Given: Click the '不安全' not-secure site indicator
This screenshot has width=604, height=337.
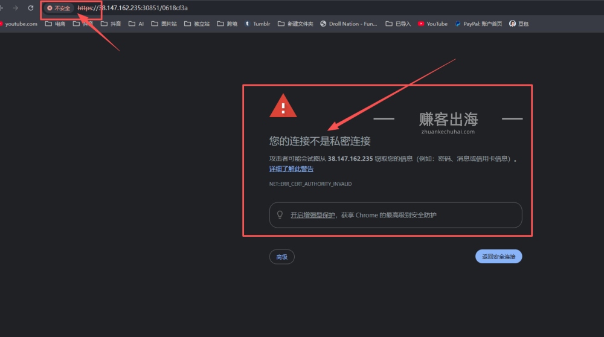Looking at the screenshot, I should coord(59,8).
